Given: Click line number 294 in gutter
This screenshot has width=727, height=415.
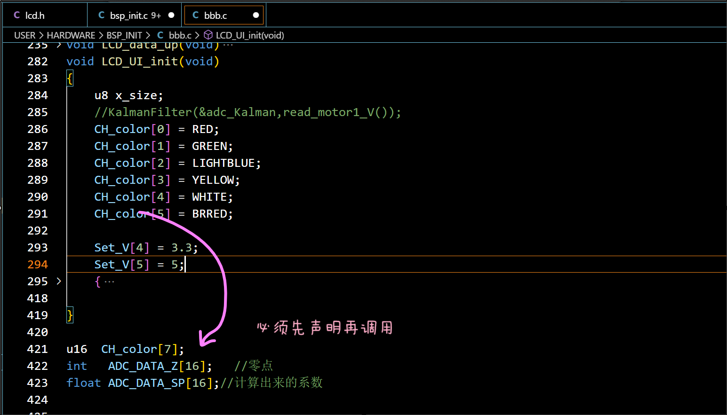Looking at the screenshot, I should tap(38, 265).
